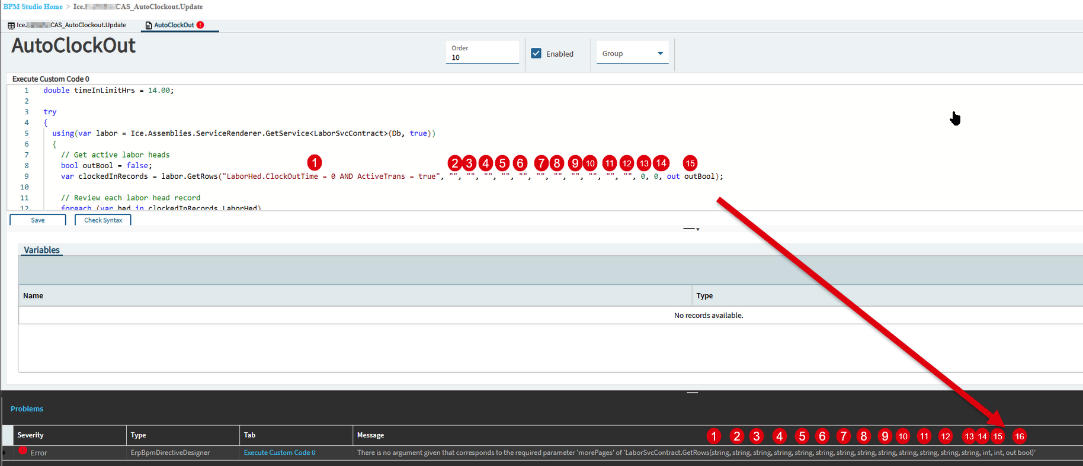1083x466 pixels.
Task: Click code line 1 timeInLimitHrs declaration
Action: click(108, 91)
